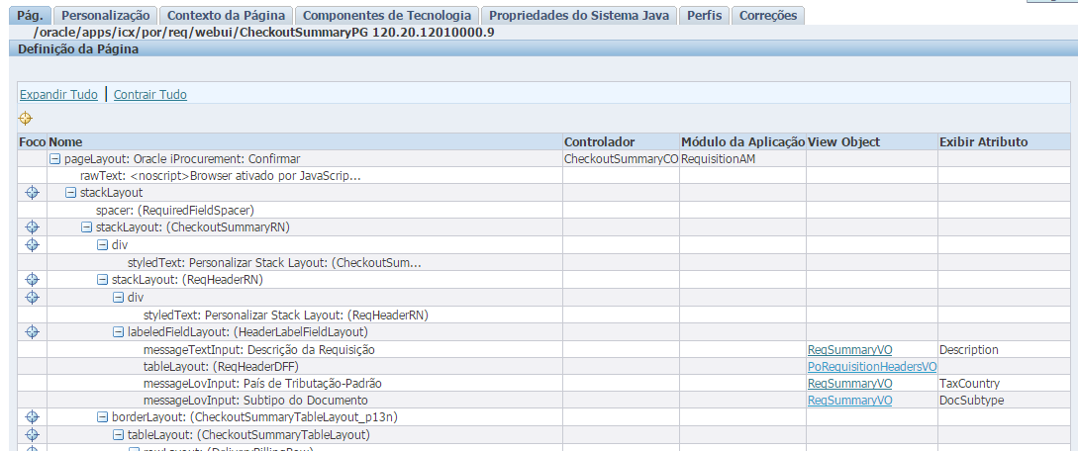The image size is (1078, 451).
Task: Focus on borderLayout CheckoutSummaryTableLayout_p13n
Action: click(x=32, y=417)
